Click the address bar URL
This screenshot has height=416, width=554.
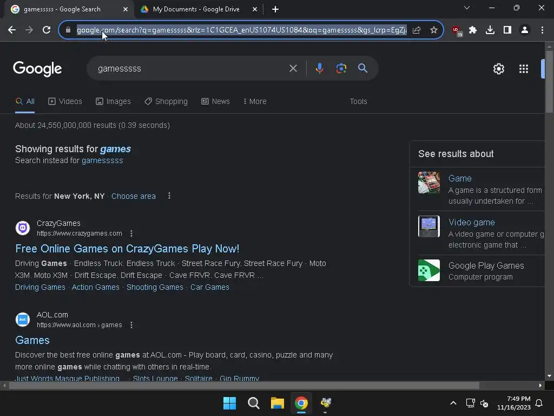[242, 30]
